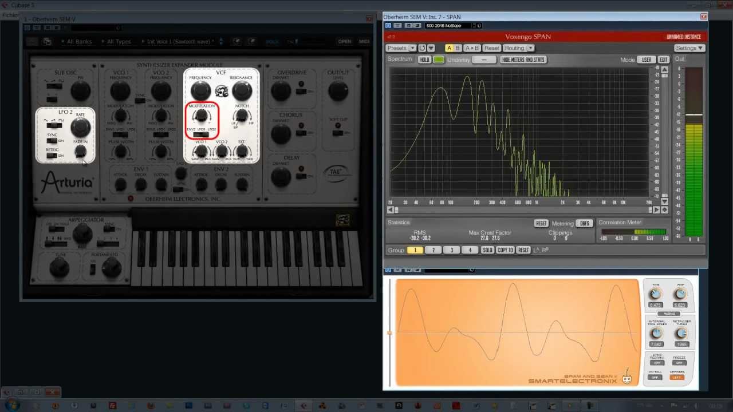Open the Routing dropdown in SPAN
The width and height of the screenshot is (733, 412).
pos(518,48)
